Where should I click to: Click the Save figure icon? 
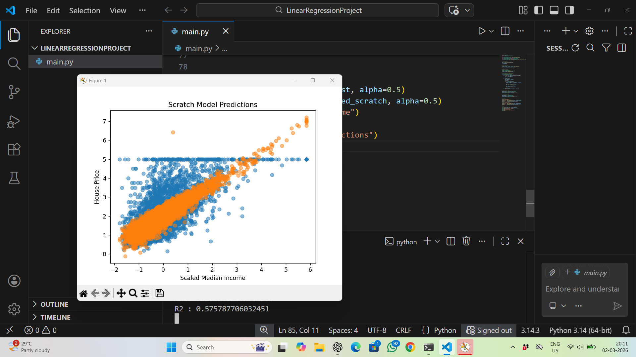pyautogui.click(x=160, y=293)
